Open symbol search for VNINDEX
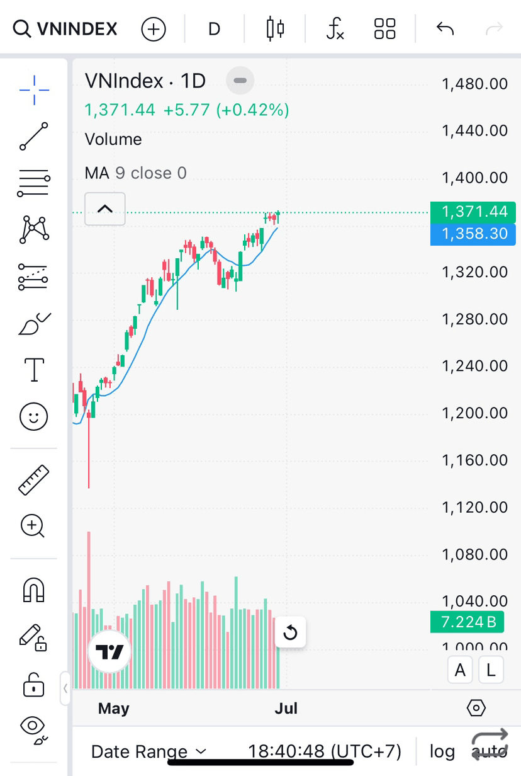The image size is (521, 776). [65, 29]
